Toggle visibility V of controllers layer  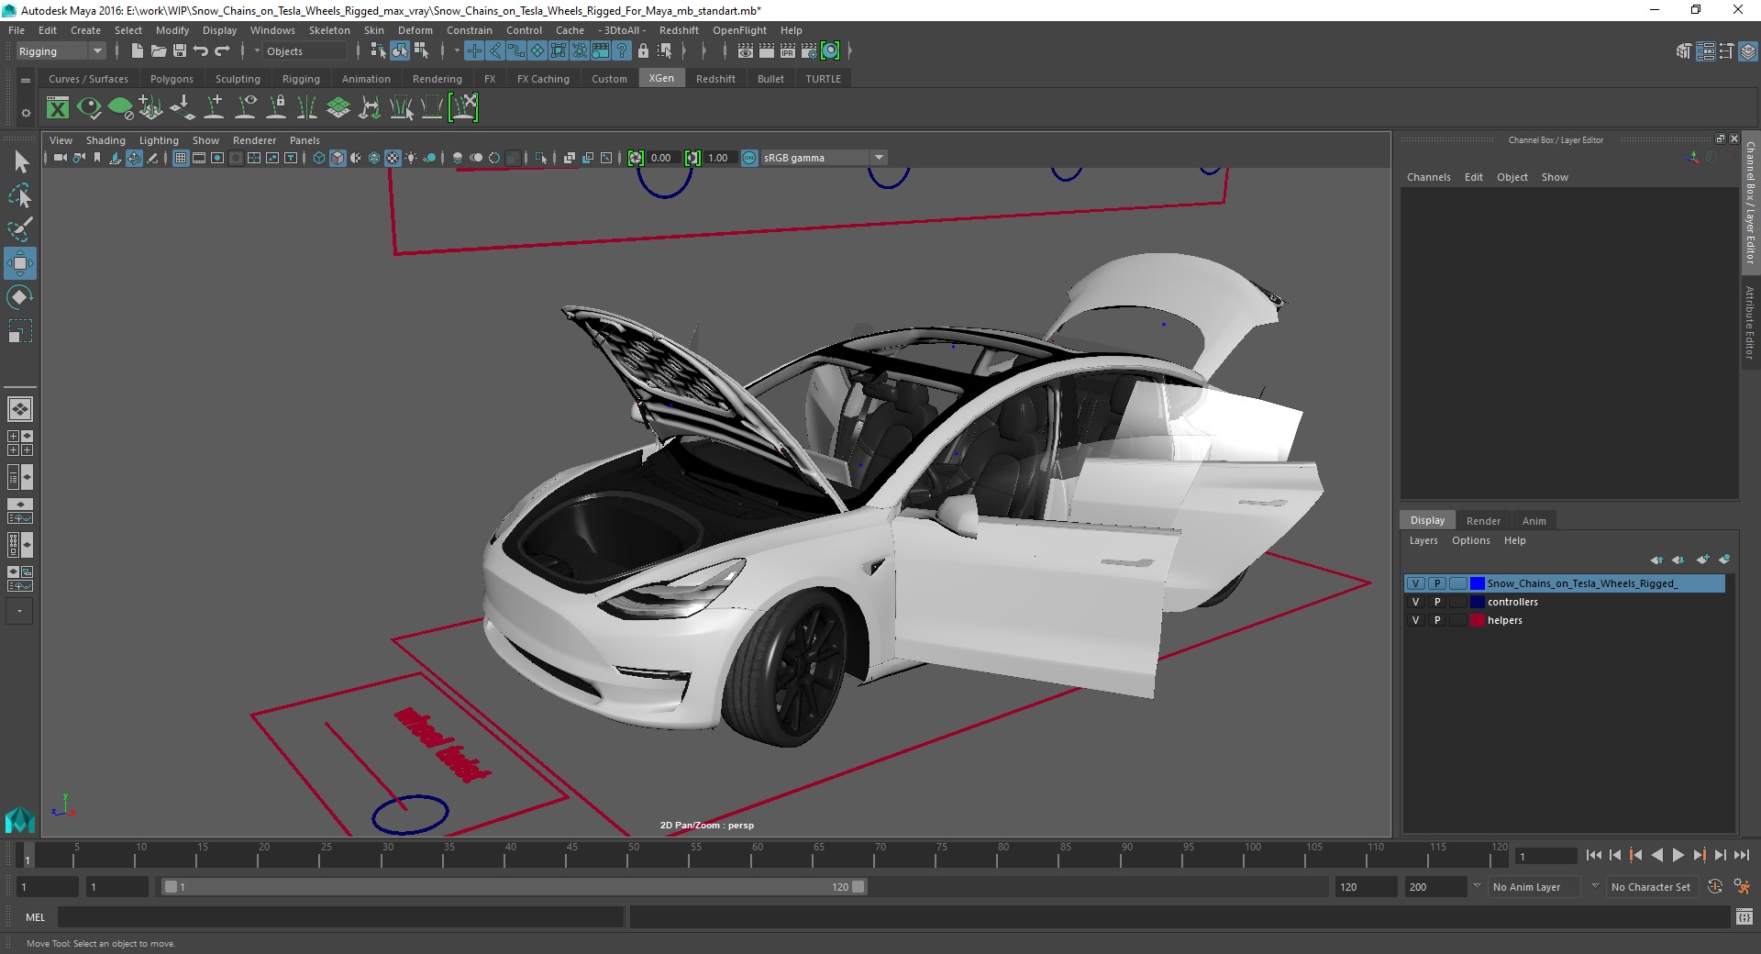(x=1415, y=602)
